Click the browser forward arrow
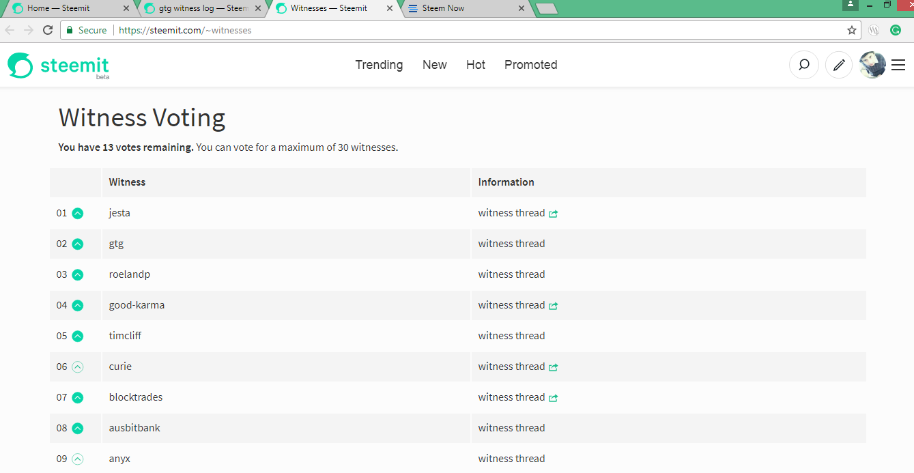The height and width of the screenshot is (473, 914). coord(29,30)
